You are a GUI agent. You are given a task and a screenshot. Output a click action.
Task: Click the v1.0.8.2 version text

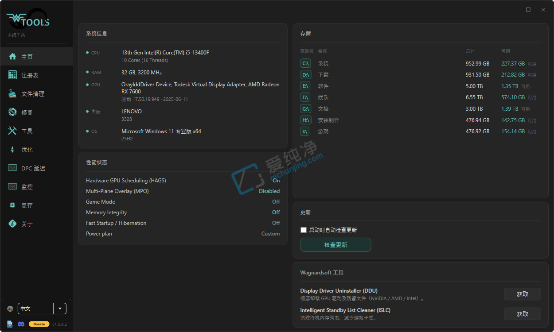(60, 324)
